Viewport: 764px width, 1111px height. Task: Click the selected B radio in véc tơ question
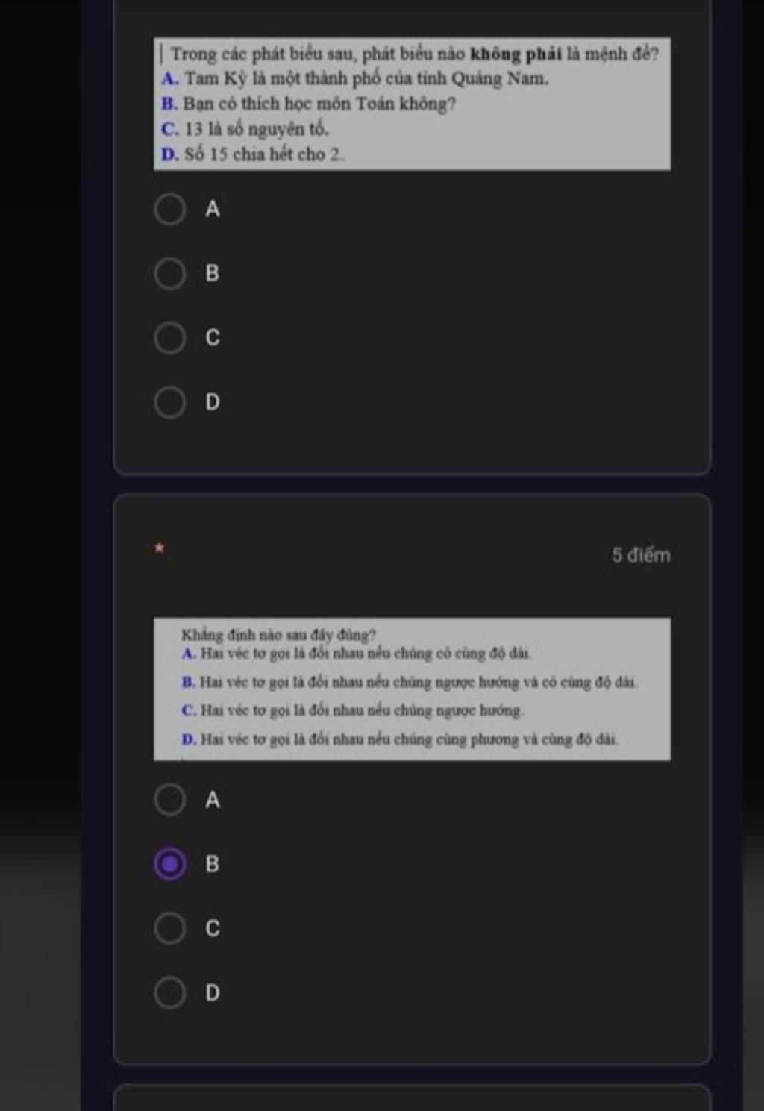[x=170, y=864]
